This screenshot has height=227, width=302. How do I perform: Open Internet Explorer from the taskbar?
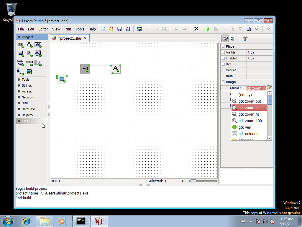point(27,221)
